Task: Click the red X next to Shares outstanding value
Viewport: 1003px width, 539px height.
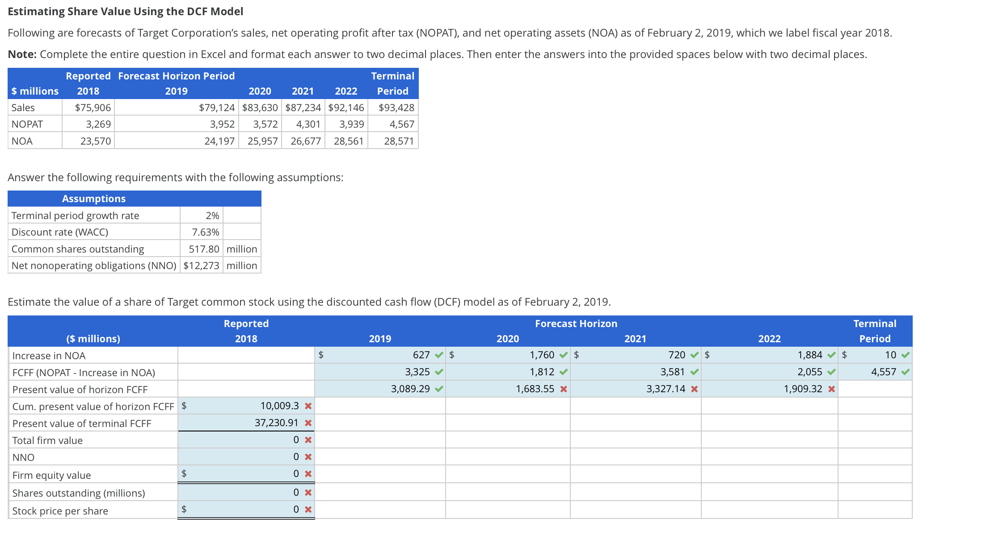Action: pyautogui.click(x=307, y=492)
